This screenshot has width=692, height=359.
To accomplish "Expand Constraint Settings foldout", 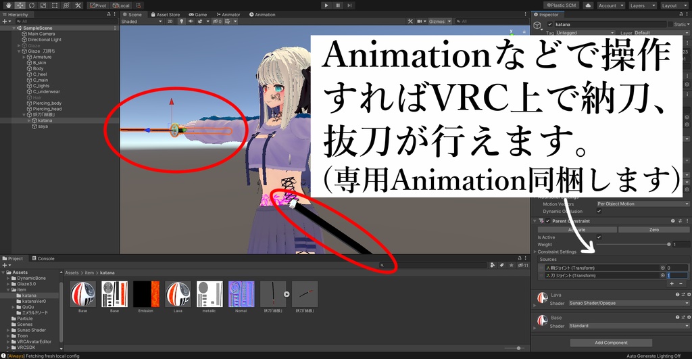I will coord(535,252).
